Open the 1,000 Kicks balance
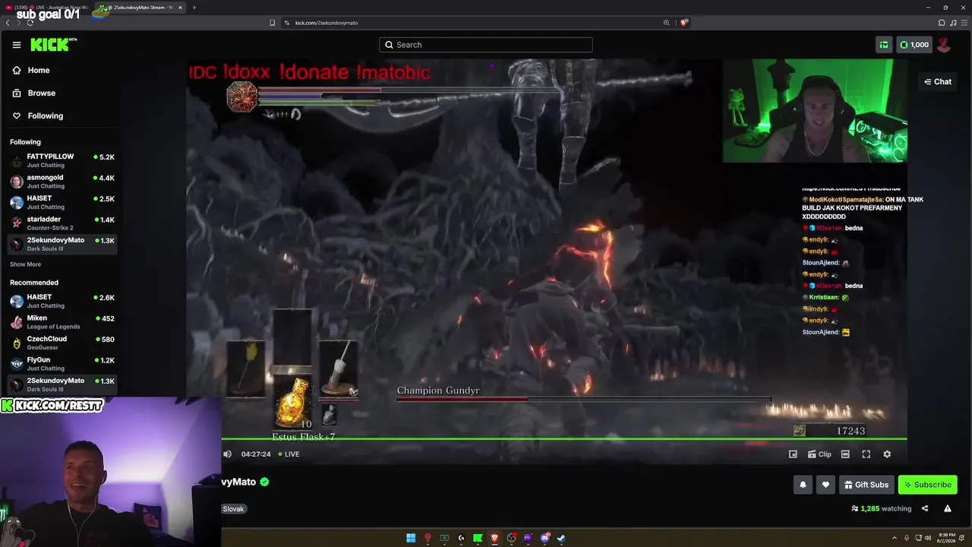The width and height of the screenshot is (972, 547). pyautogui.click(x=914, y=45)
